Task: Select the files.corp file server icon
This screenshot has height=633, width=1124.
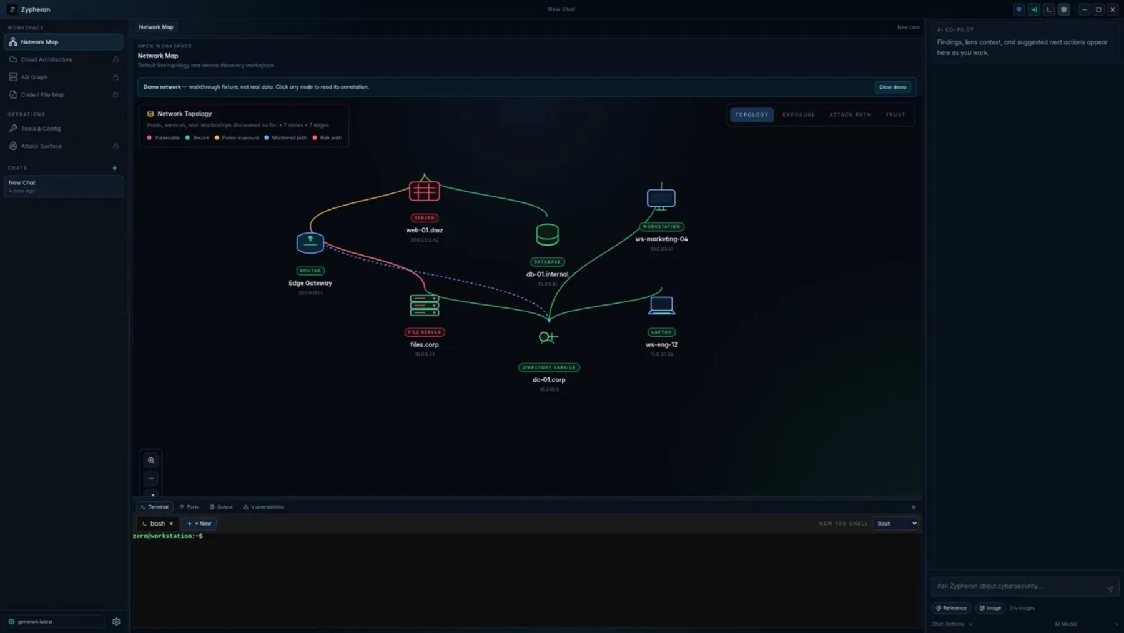Action: (424, 305)
